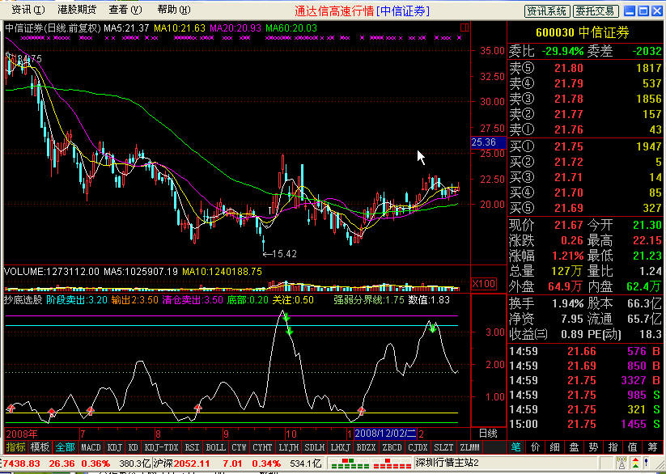Switch to the KD indicator

tap(134, 447)
